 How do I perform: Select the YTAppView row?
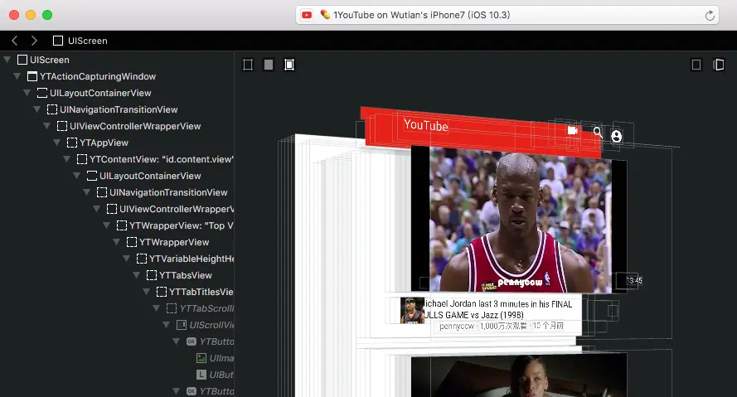117,143
